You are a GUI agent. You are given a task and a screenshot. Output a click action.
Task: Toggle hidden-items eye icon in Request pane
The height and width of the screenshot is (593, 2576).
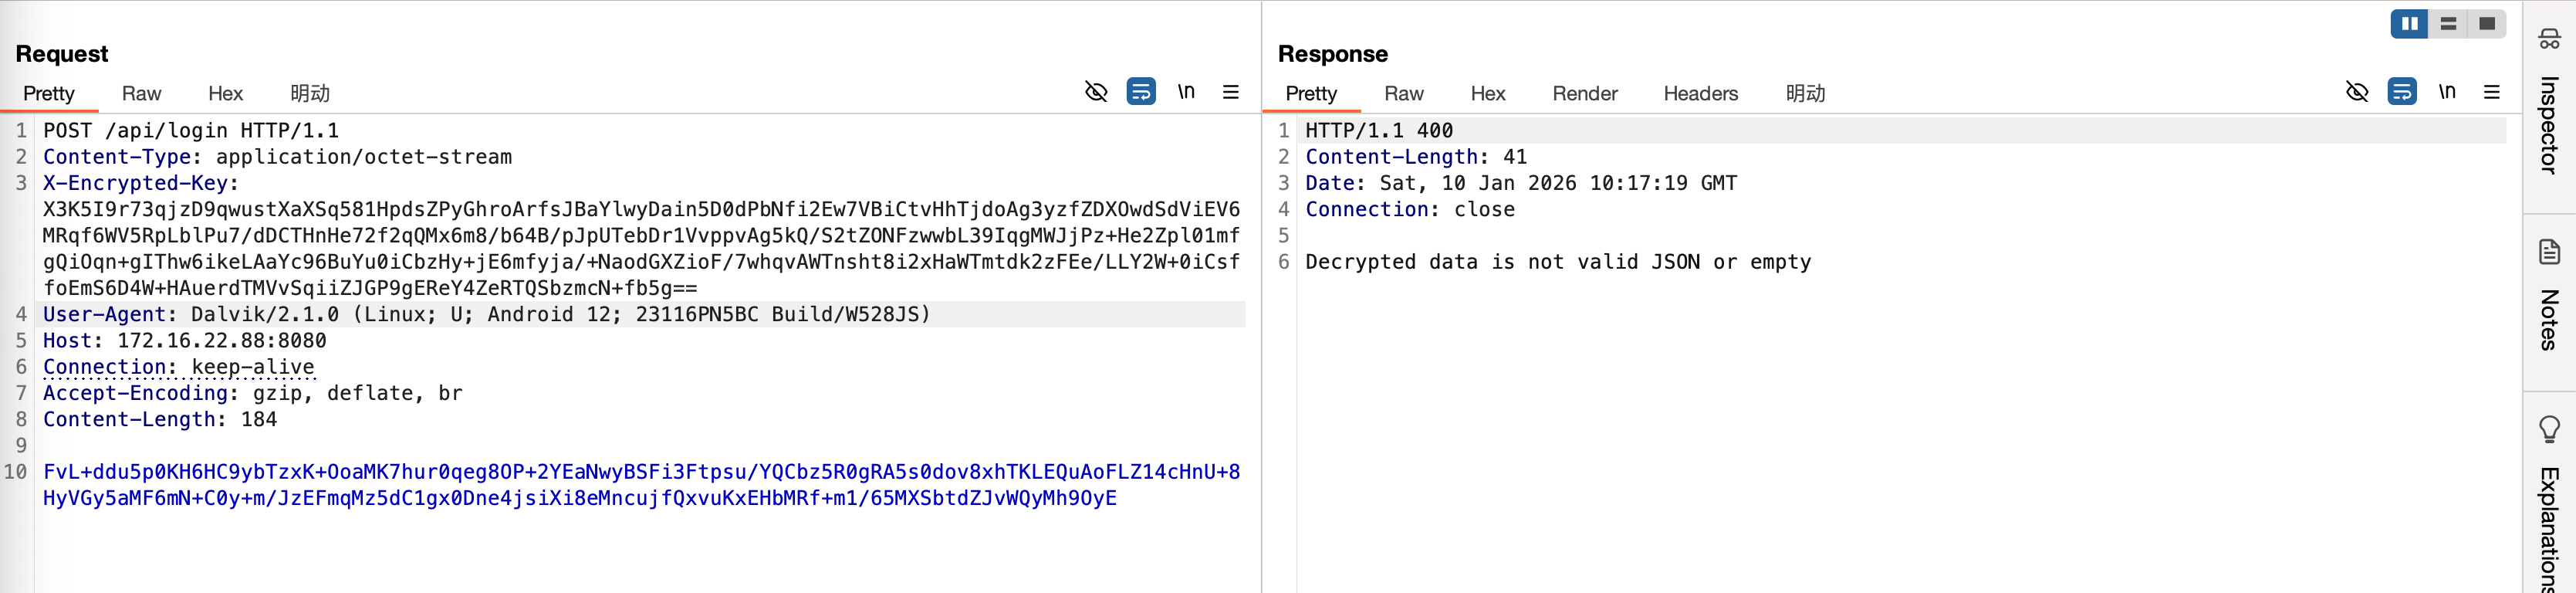(1096, 92)
